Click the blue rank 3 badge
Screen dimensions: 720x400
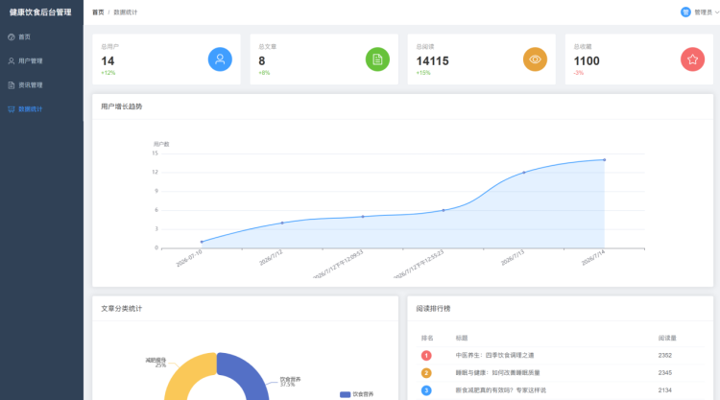point(426,390)
